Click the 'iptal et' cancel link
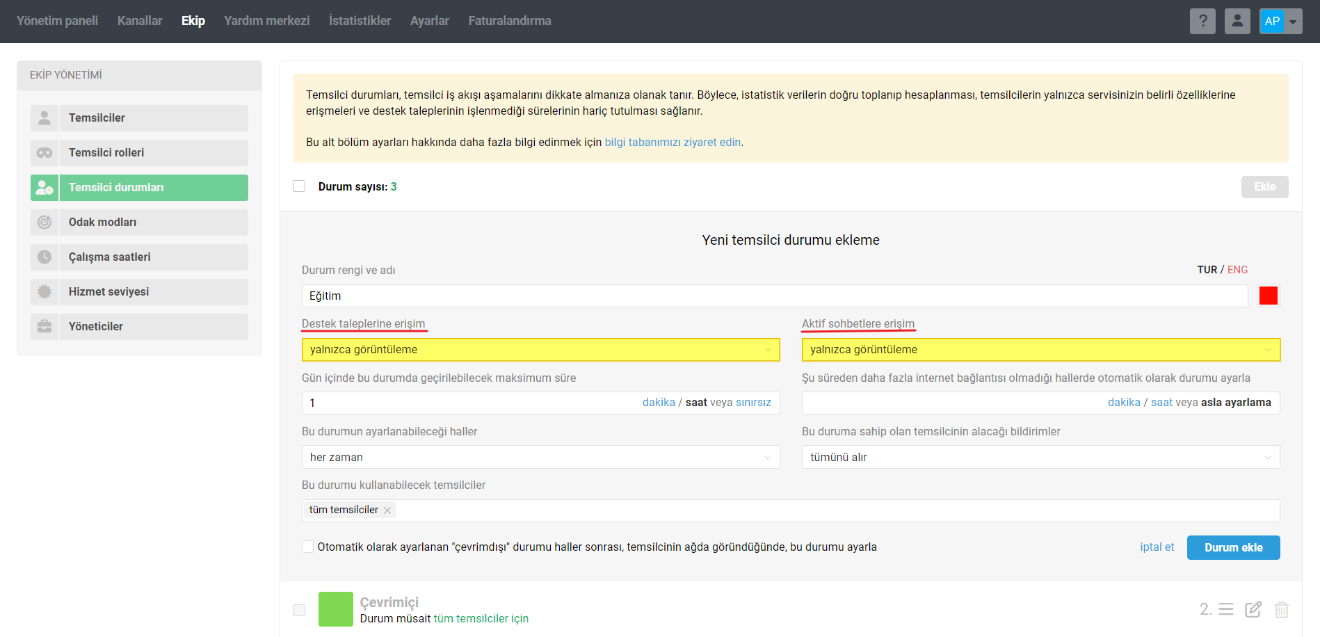1320x637 pixels. point(1157,547)
